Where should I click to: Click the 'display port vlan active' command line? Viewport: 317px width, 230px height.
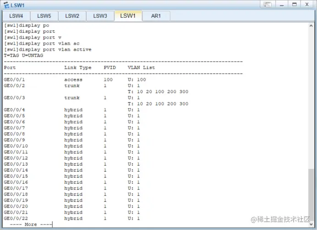click(48, 50)
